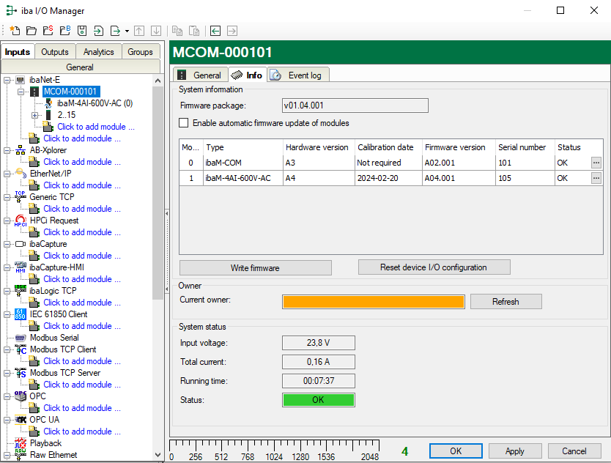This screenshot has height=463, width=611.
Task: Click Reset device I/O configuration button
Action: (x=433, y=267)
